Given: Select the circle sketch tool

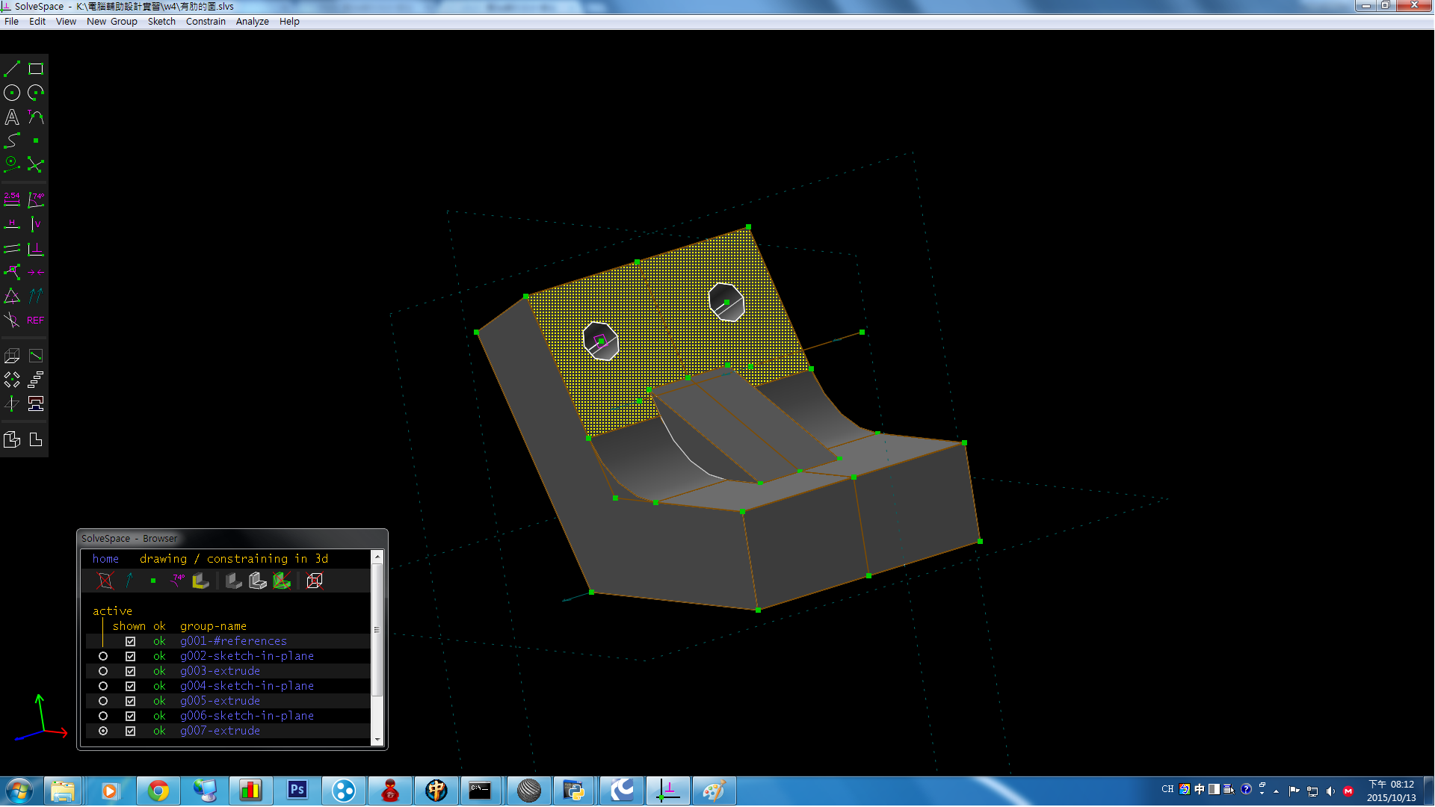Looking at the screenshot, I should 12,93.
